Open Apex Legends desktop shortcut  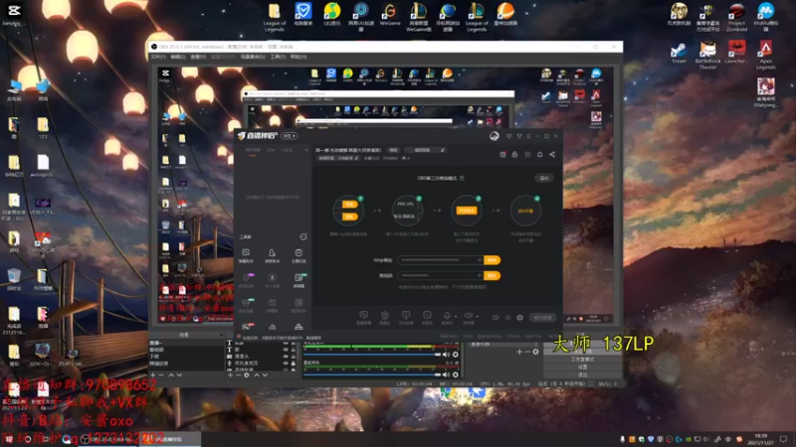[x=765, y=56]
